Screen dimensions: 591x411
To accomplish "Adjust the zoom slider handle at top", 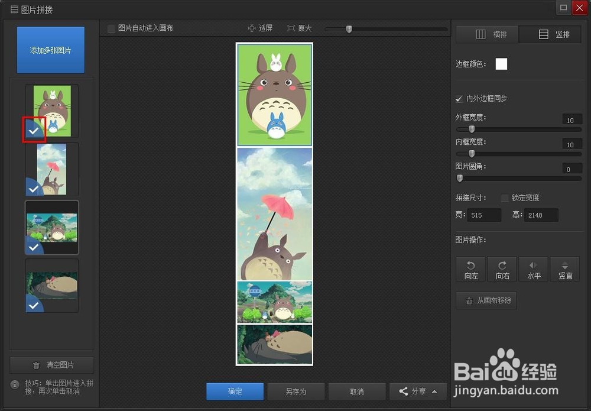I will (x=349, y=29).
